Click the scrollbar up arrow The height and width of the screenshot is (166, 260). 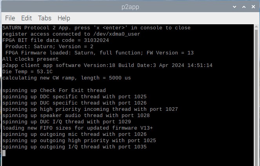point(256,27)
